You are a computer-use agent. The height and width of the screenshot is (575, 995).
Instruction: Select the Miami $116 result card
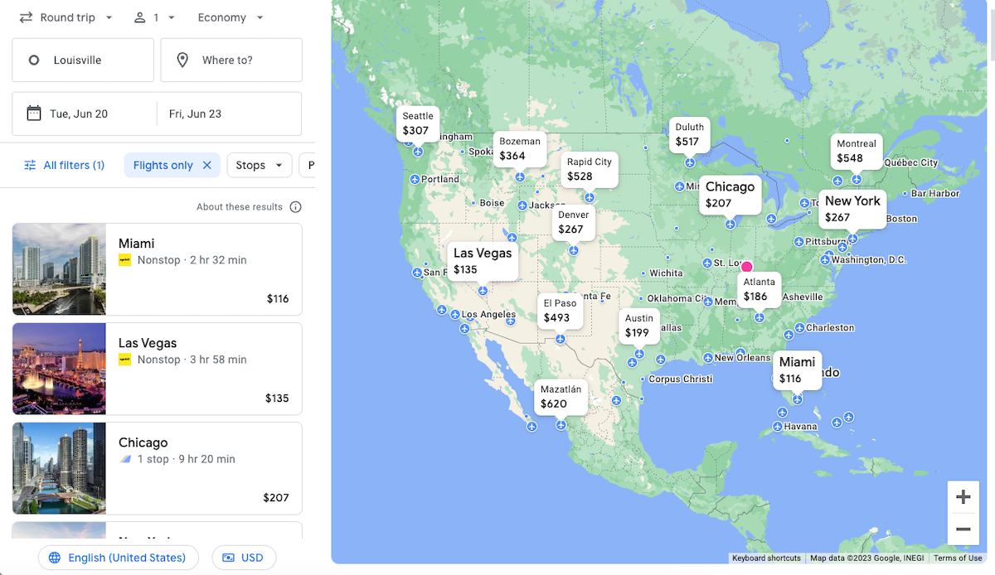(x=158, y=269)
